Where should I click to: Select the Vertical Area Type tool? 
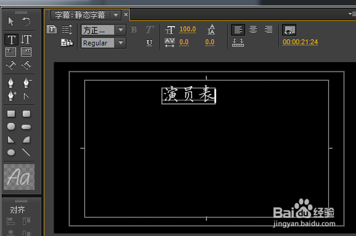point(26,52)
